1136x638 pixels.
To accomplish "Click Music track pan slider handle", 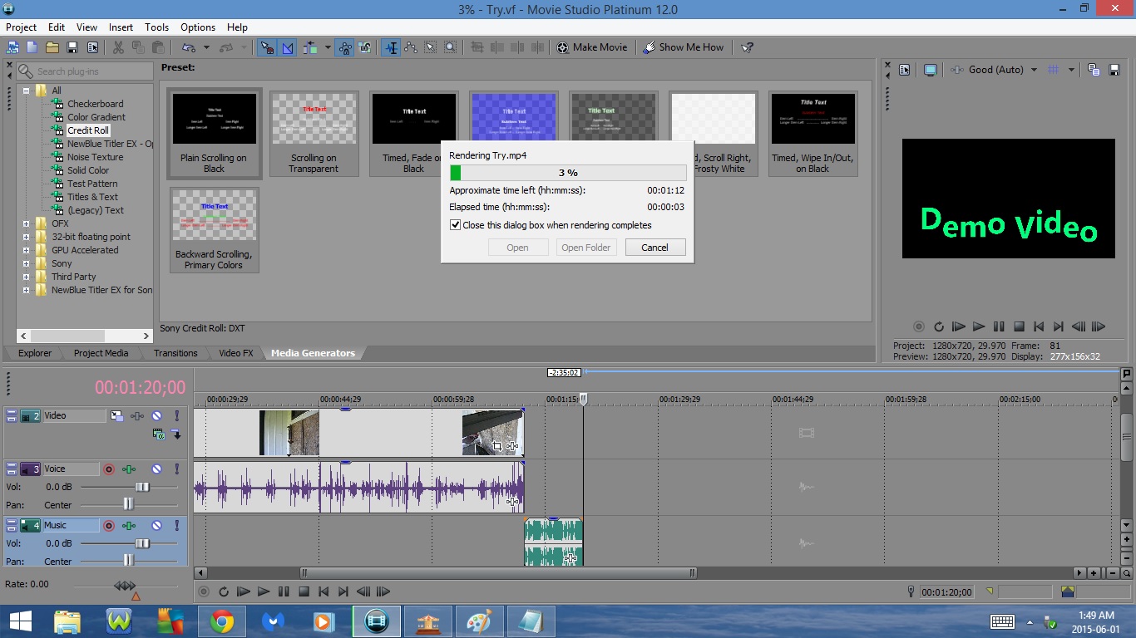I will tap(128, 560).
